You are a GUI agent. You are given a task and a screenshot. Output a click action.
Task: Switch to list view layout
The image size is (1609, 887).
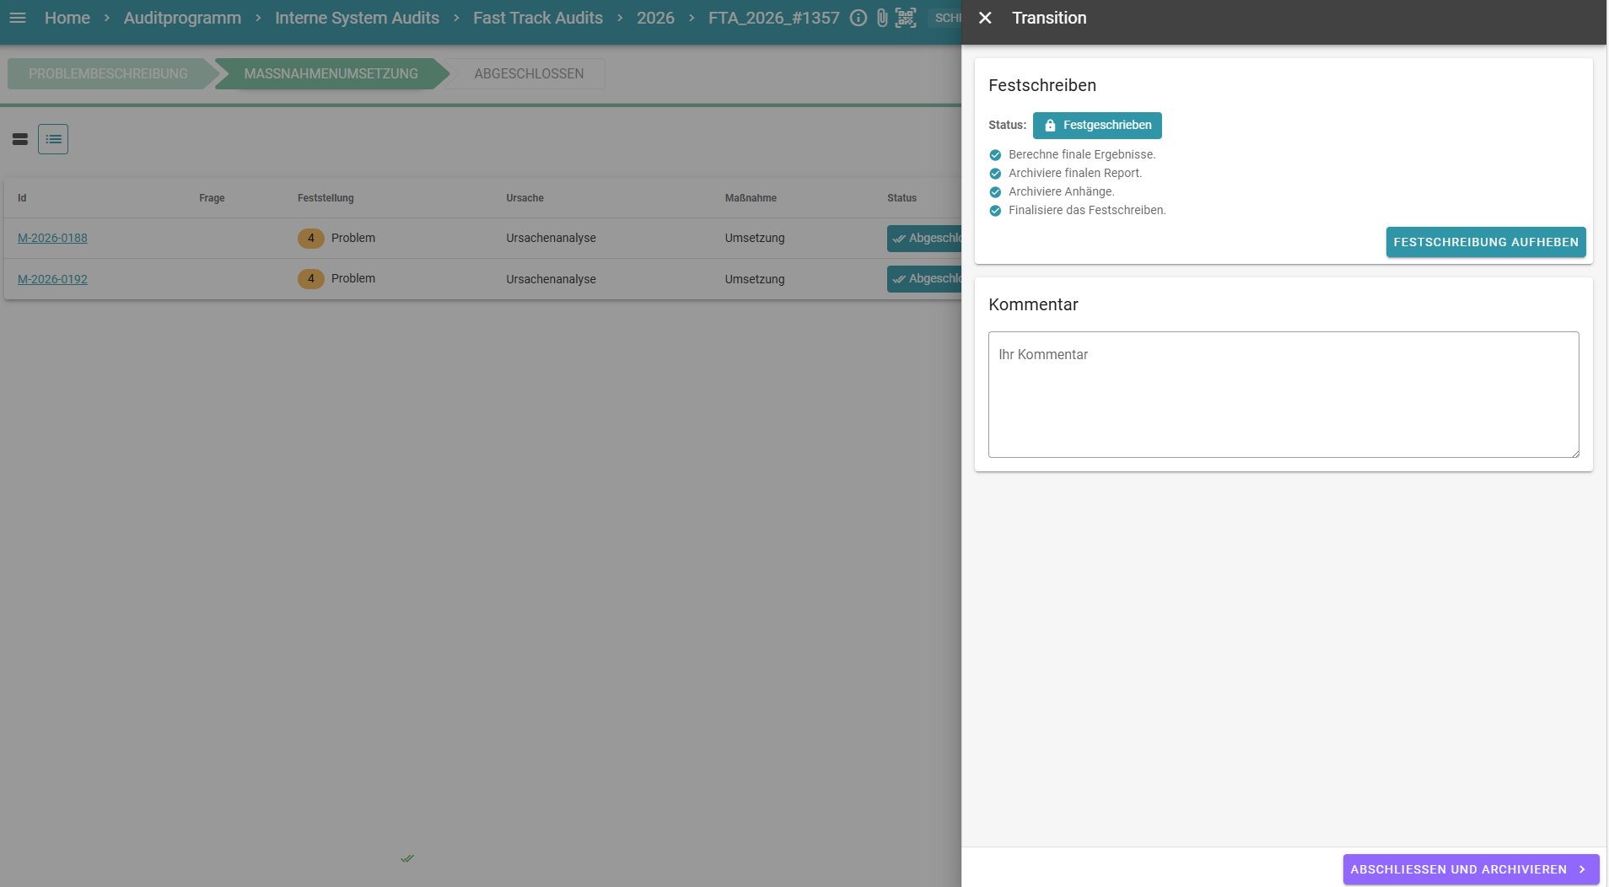[53, 139]
